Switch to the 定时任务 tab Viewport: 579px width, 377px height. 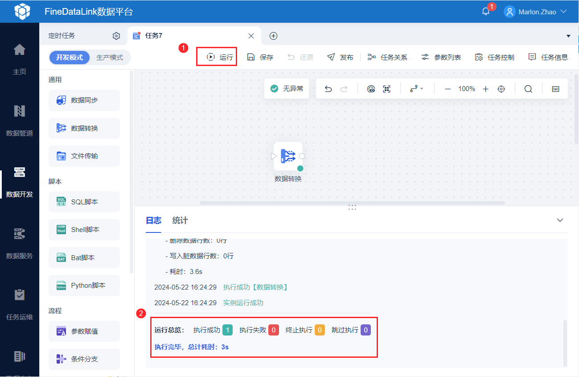click(x=62, y=36)
